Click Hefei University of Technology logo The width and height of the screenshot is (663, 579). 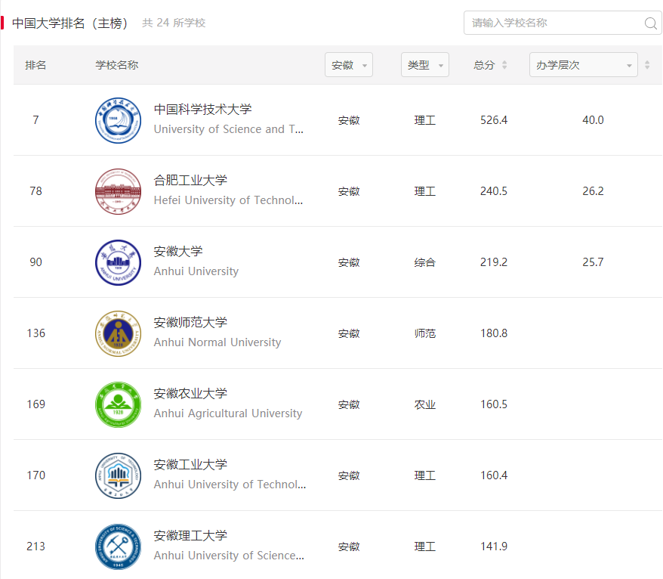(118, 191)
